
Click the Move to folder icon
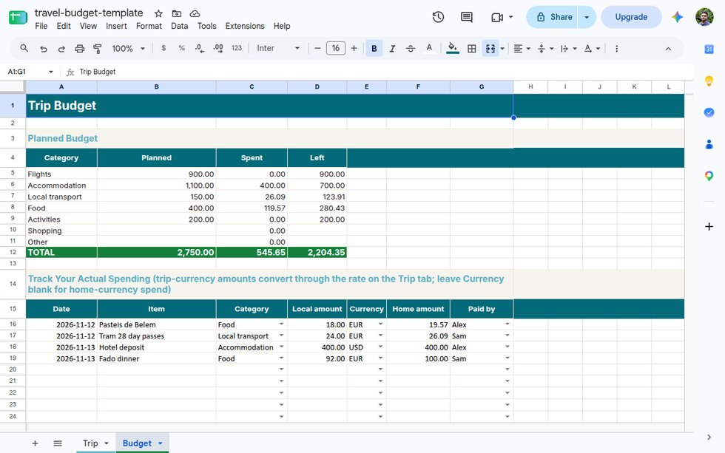coord(177,13)
